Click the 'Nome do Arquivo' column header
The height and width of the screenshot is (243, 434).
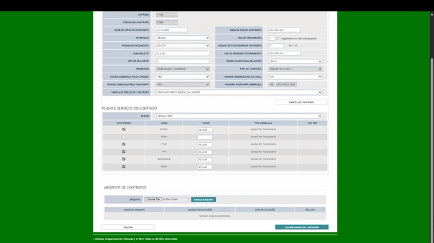tap(134, 210)
